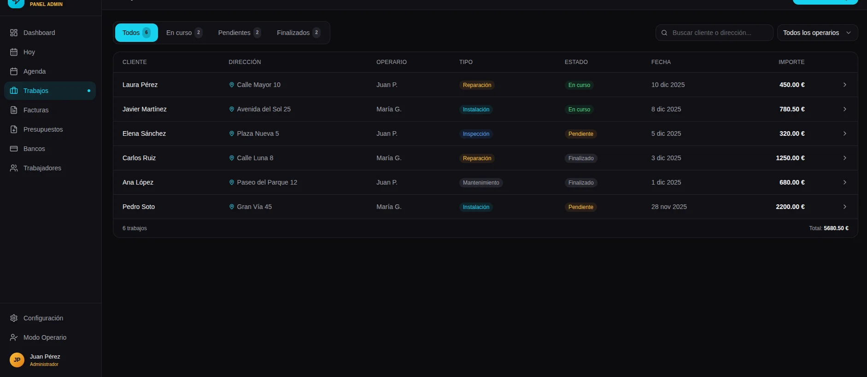Viewport: 867px width, 377px height.
Task: Click En curso badge in Javier Martínez row
Action: (x=579, y=110)
